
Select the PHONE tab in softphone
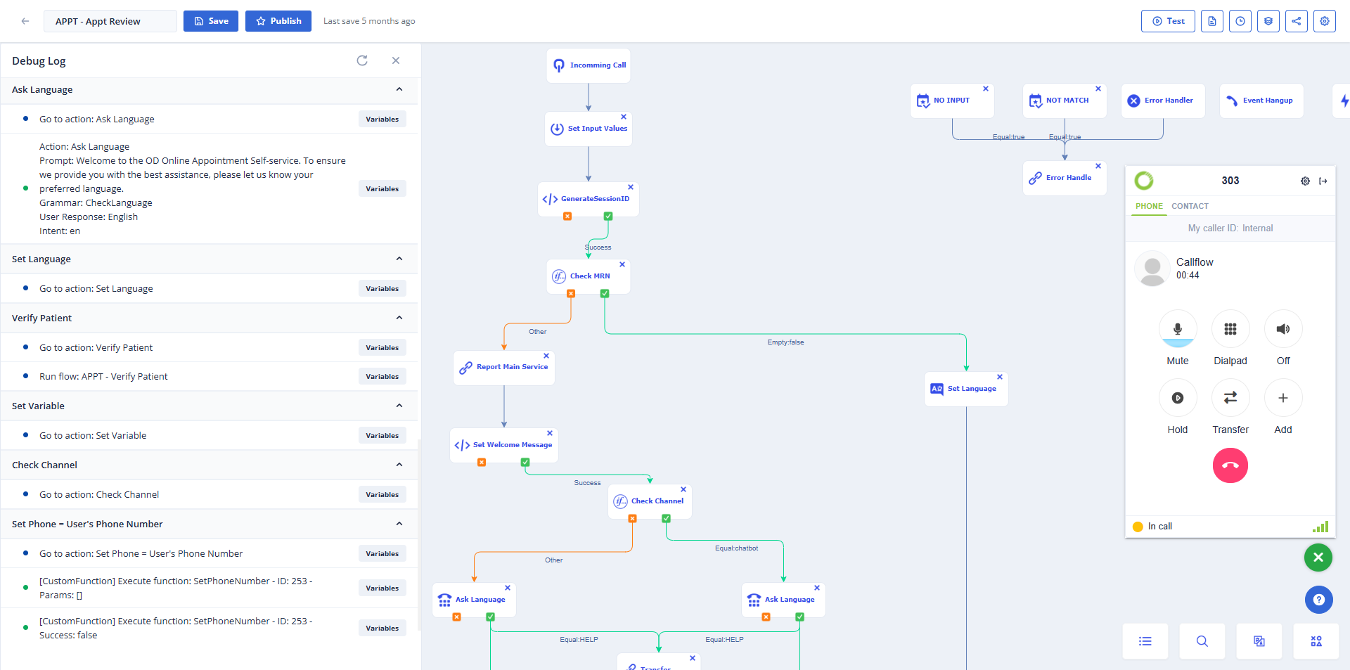click(x=1149, y=206)
